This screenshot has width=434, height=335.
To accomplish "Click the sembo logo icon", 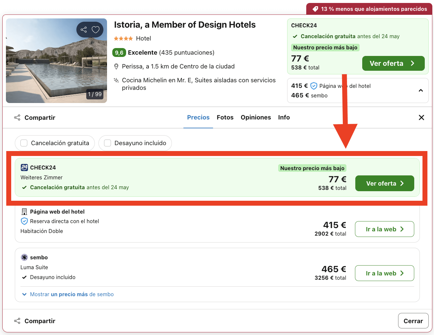I will coord(24,257).
